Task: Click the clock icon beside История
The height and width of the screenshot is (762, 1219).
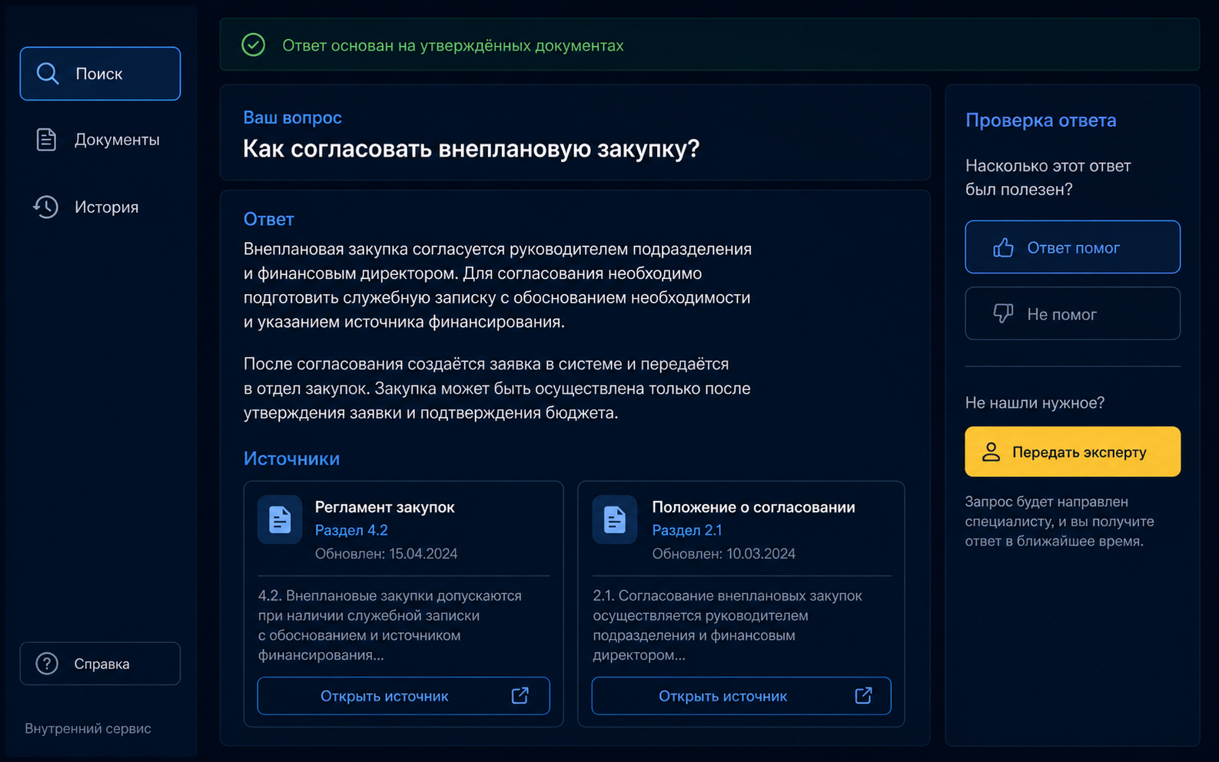Action: pos(45,207)
